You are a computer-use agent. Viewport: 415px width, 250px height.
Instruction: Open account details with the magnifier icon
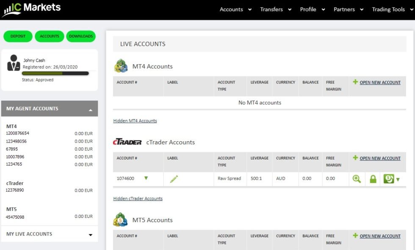pyautogui.click(x=357, y=179)
